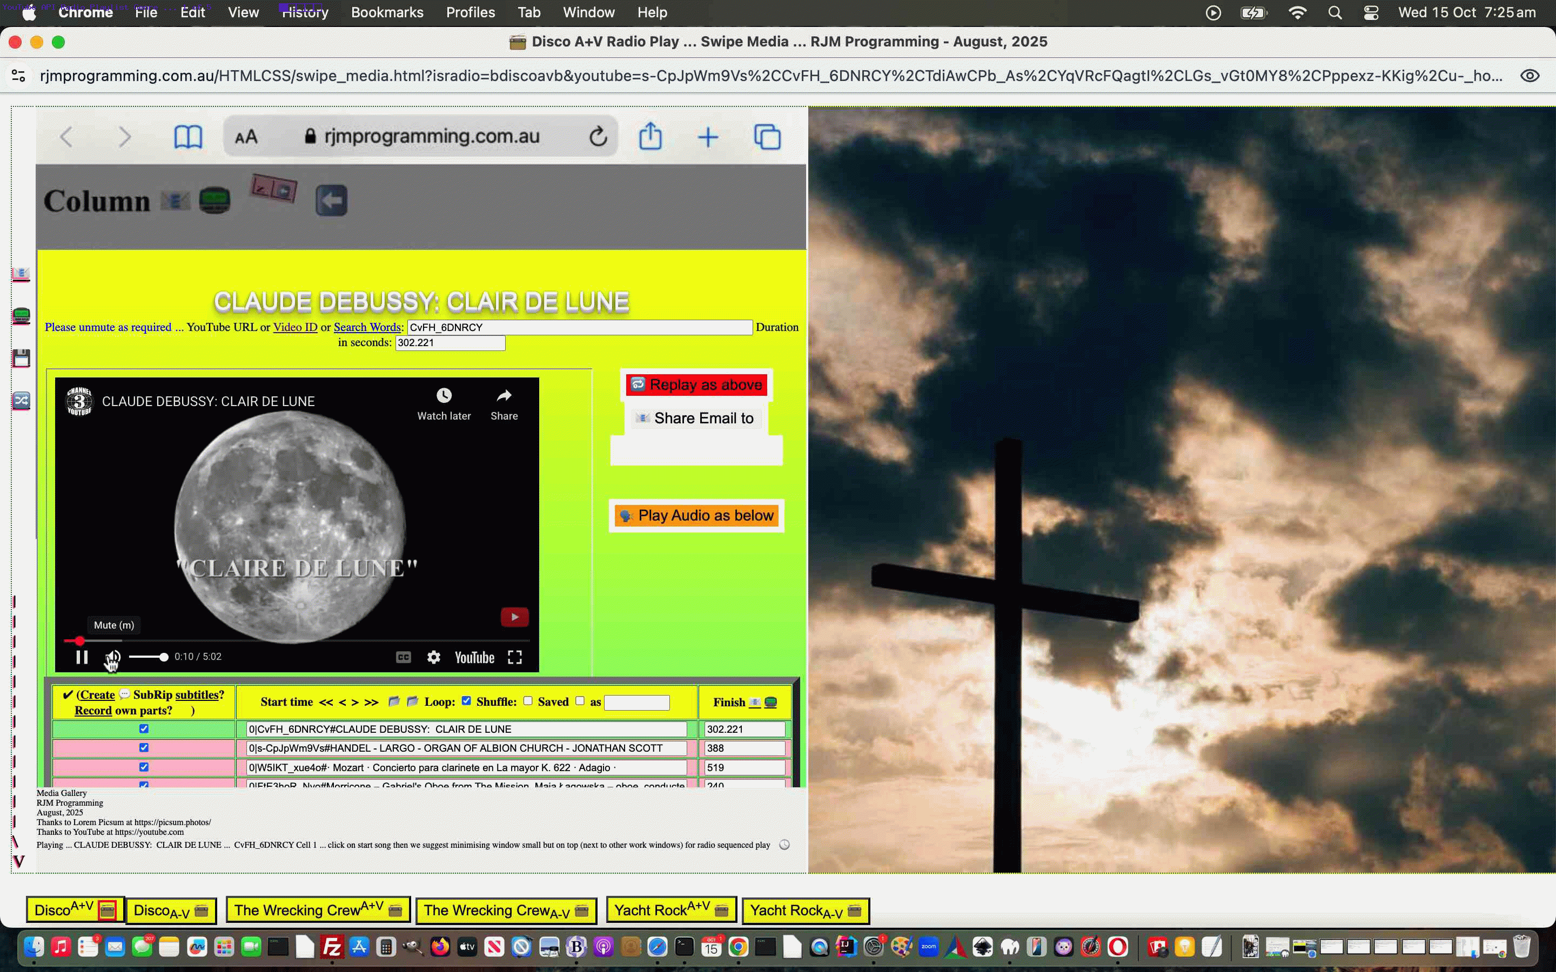Viewport: 1556px width, 972px height.
Task: Click the shuffle icon in left sidebar
Action: coord(21,401)
